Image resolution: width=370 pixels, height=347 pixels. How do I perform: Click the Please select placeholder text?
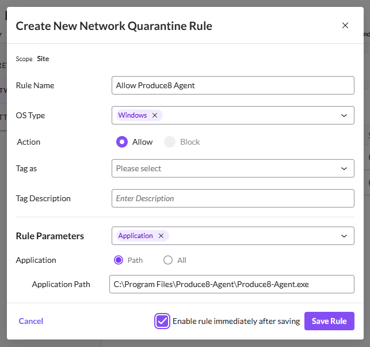(x=139, y=168)
